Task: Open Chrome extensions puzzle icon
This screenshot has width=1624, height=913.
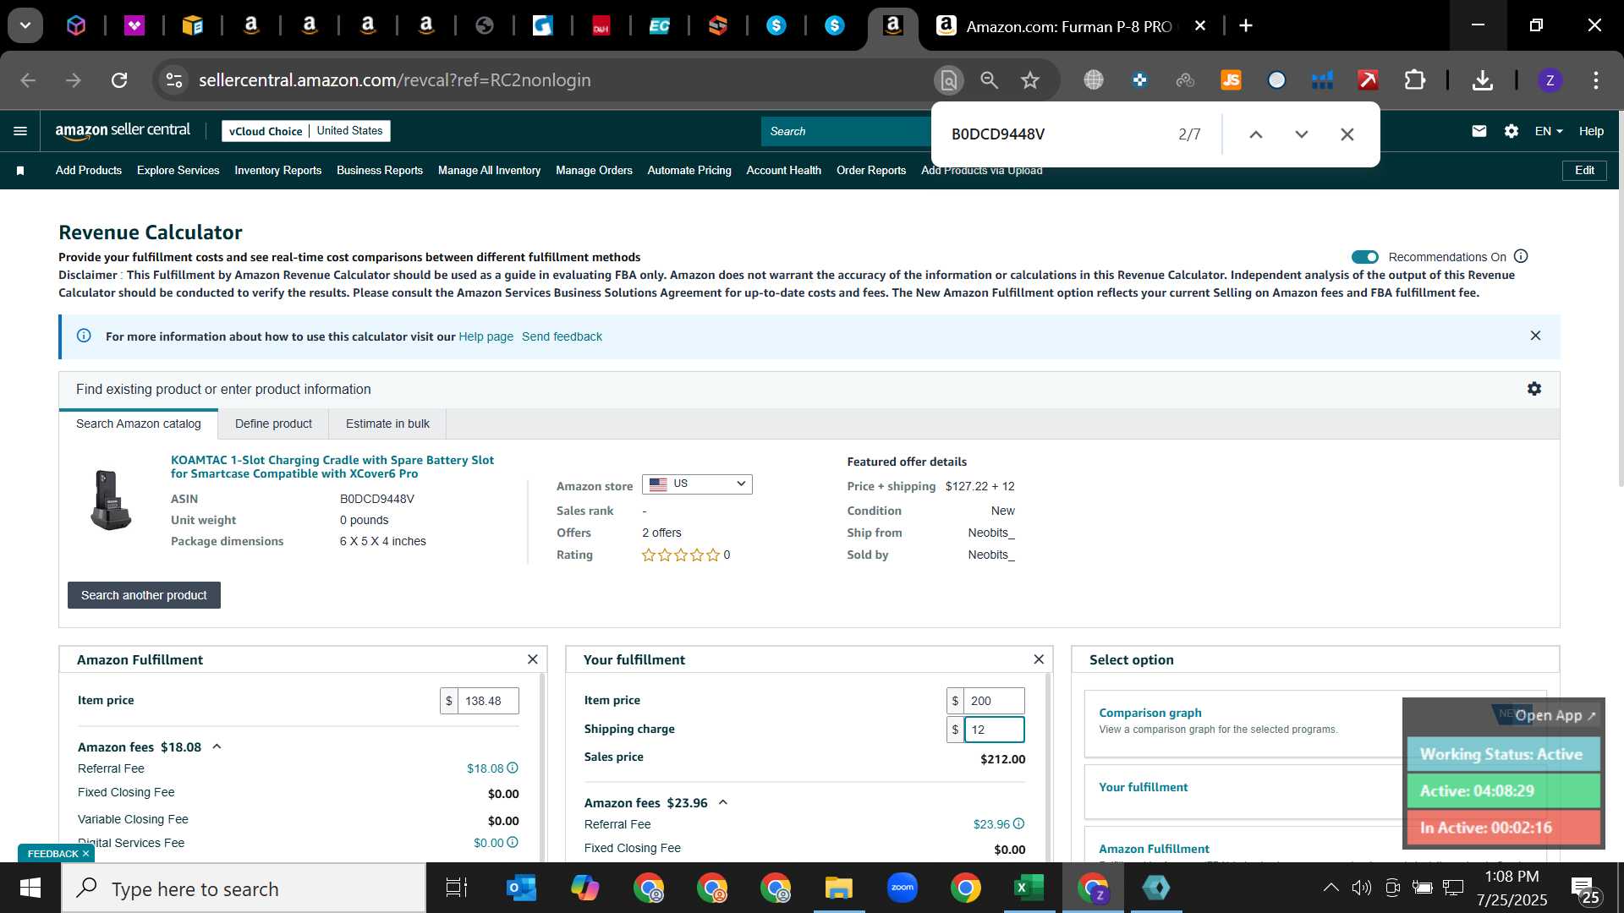Action: click(x=1414, y=80)
